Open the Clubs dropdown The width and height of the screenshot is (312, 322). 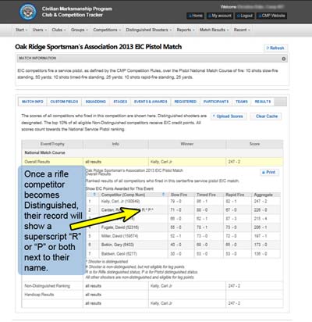click(x=58, y=30)
